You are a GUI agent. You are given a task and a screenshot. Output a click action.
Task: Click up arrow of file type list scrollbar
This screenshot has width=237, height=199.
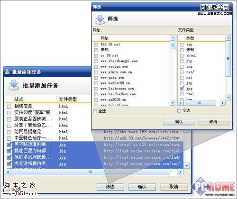point(228,38)
